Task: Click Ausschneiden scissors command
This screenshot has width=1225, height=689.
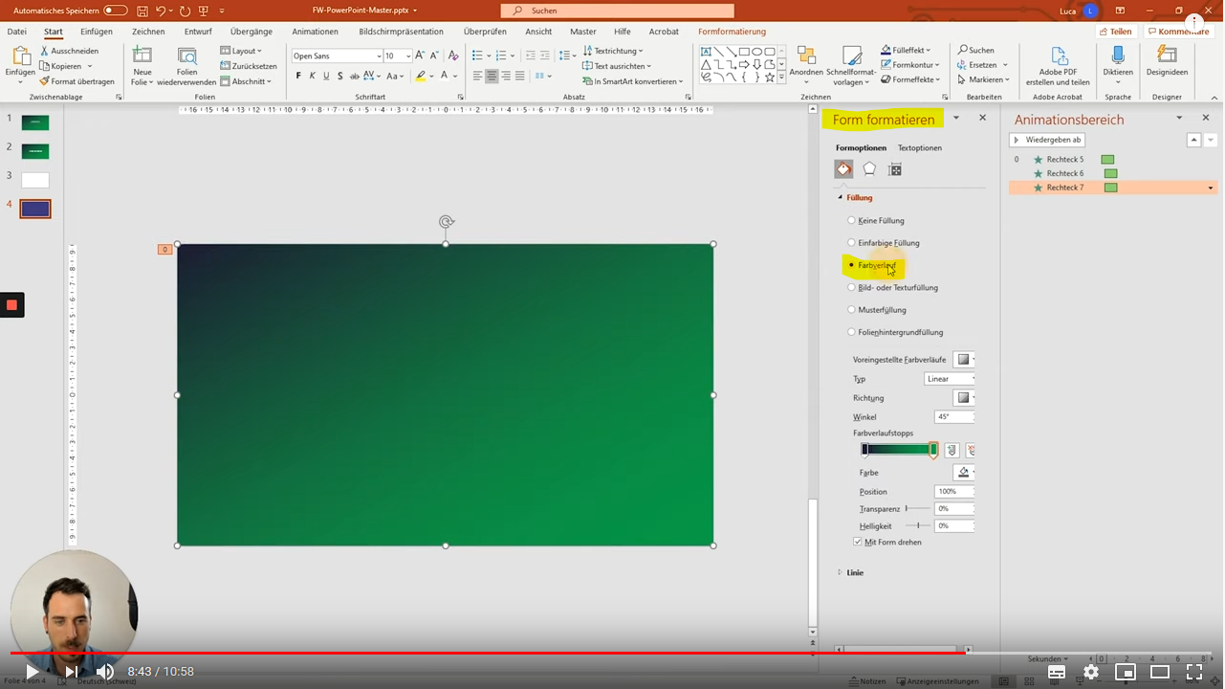Action: 68,51
